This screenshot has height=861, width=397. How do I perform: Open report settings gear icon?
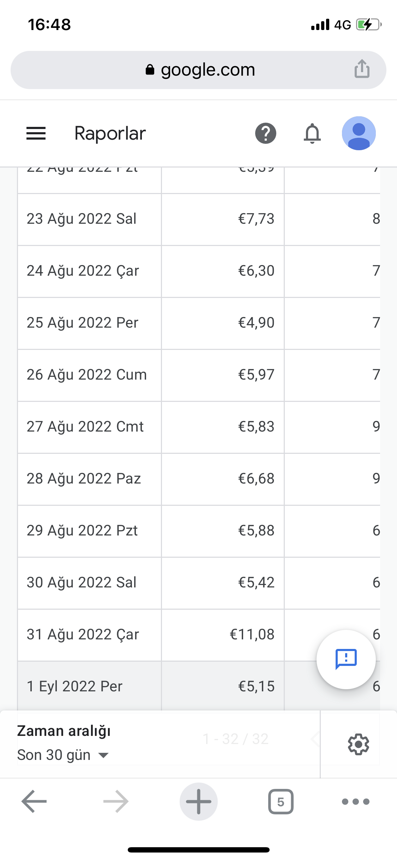pos(359,744)
